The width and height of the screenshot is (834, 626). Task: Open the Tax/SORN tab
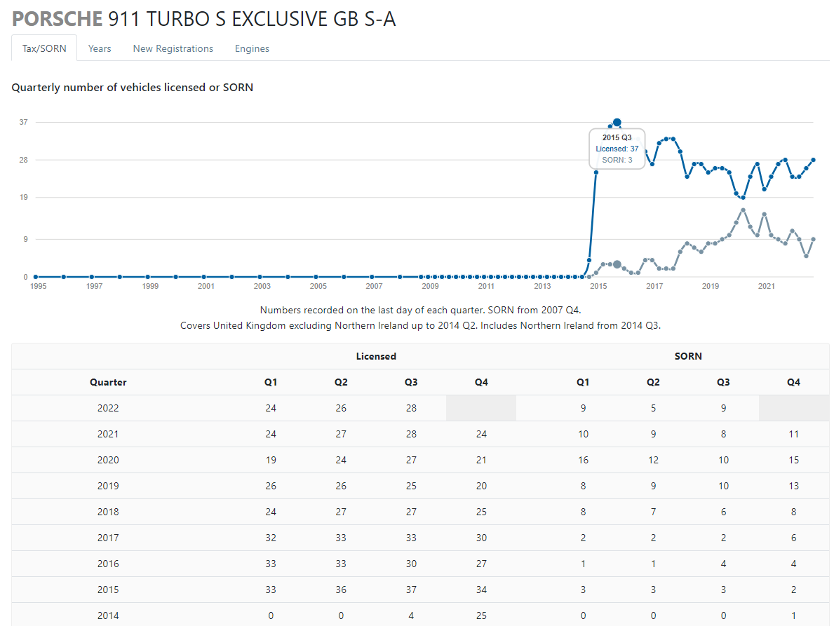(x=44, y=48)
